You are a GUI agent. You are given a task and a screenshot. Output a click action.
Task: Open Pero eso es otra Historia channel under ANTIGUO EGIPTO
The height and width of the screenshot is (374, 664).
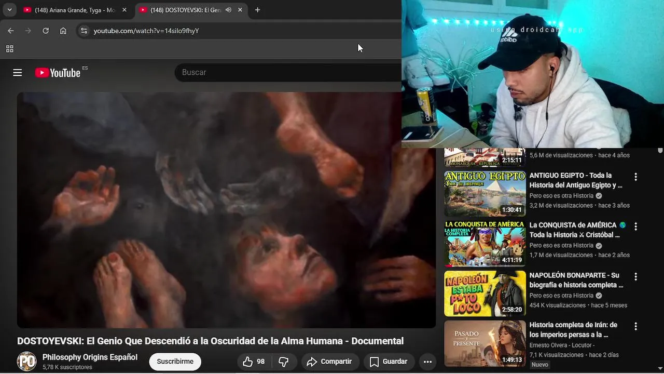pyautogui.click(x=561, y=196)
